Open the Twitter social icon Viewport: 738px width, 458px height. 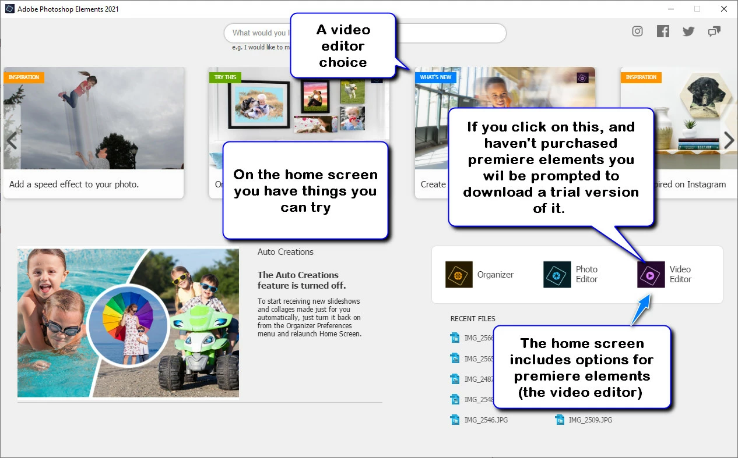pos(688,31)
